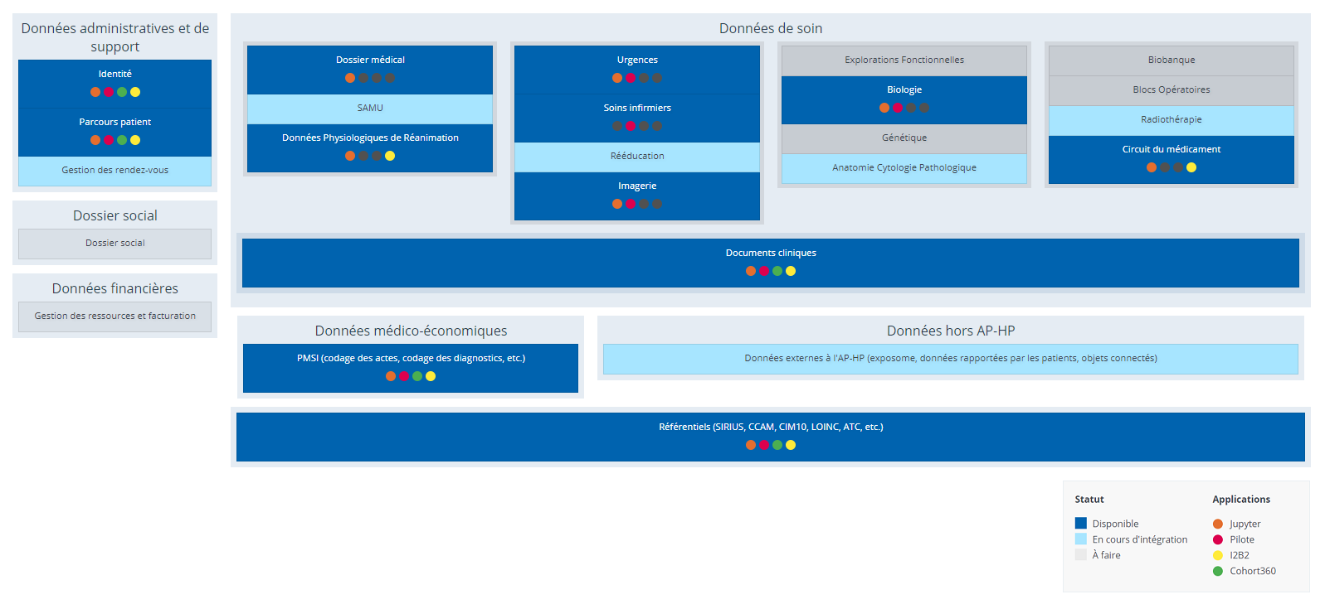The height and width of the screenshot is (604, 1325).
Task: Select the Données externes à l'AP-HP block
Action: [x=950, y=359]
